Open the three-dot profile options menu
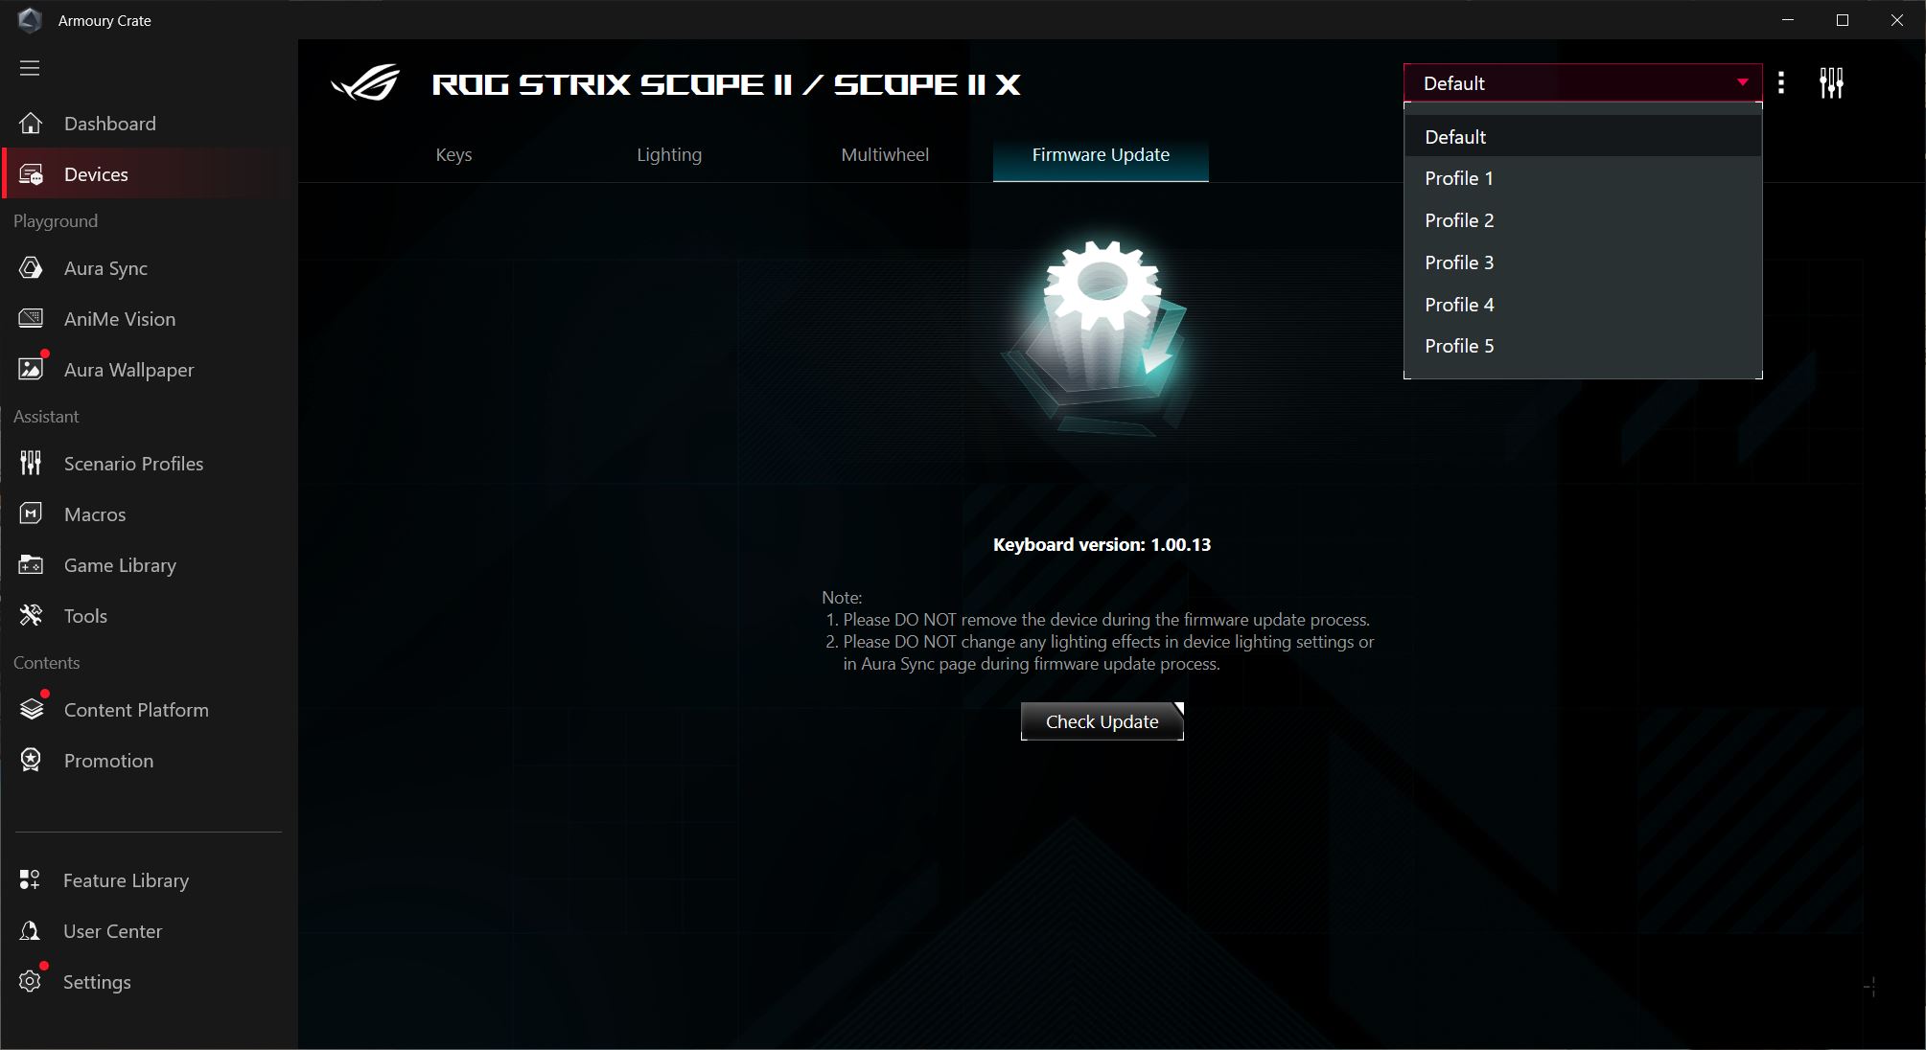 tap(1781, 83)
